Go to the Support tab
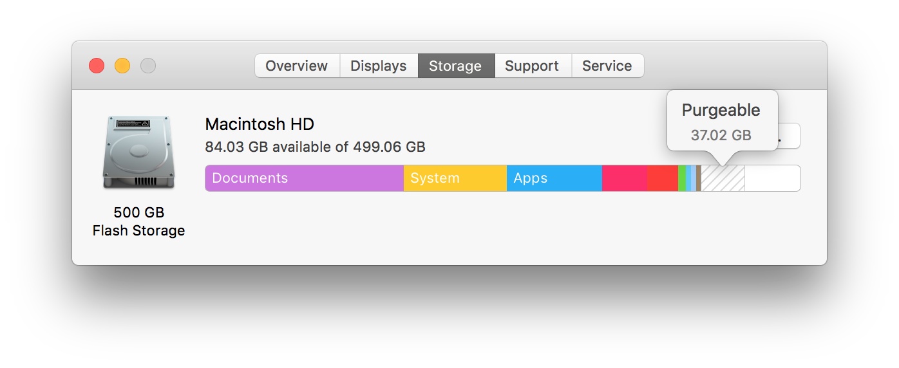The height and width of the screenshot is (368, 899). click(532, 66)
